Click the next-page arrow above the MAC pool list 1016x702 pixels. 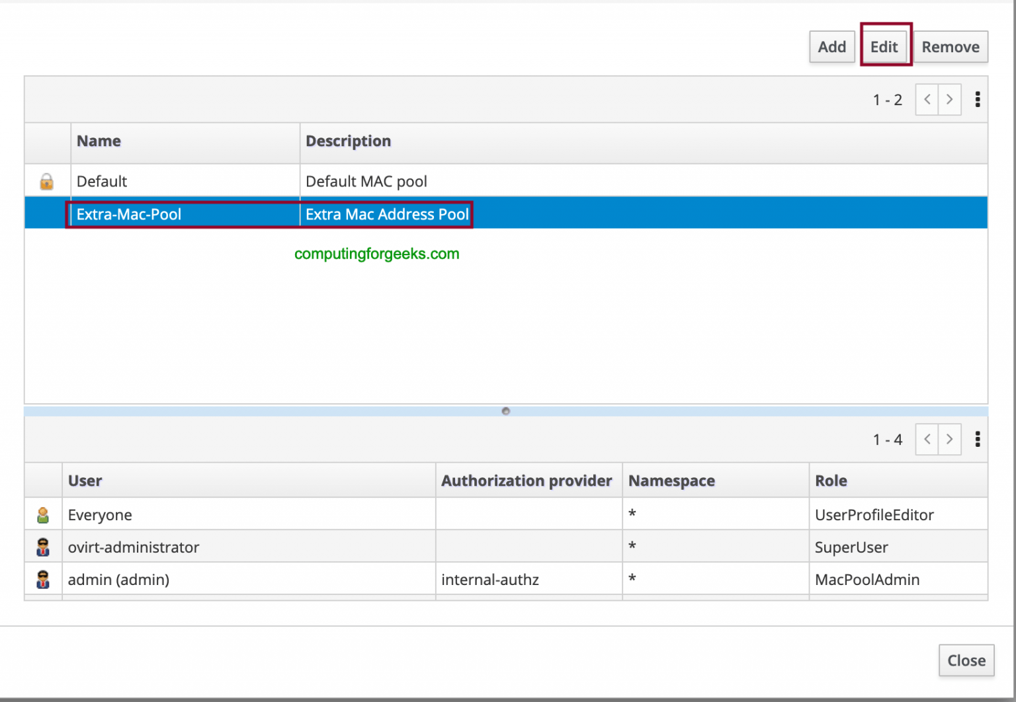coord(949,99)
